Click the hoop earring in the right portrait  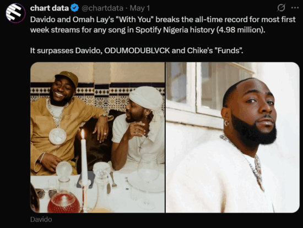coord(226,123)
